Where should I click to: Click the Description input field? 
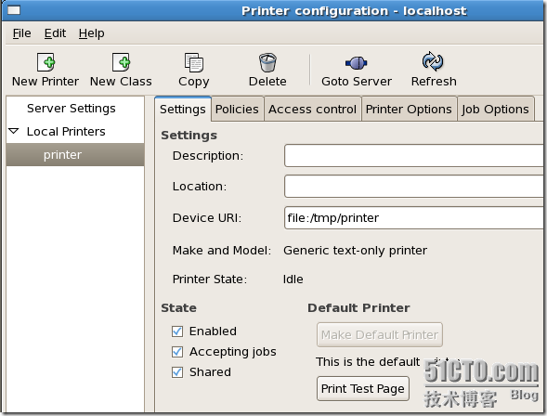click(x=414, y=156)
